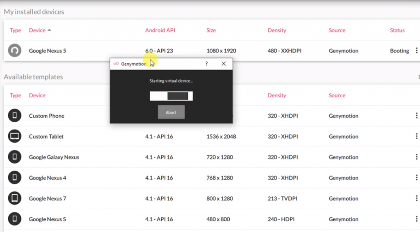Click the Available templates heading
The width and height of the screenshot is (420, 232).
pos(33,77)
